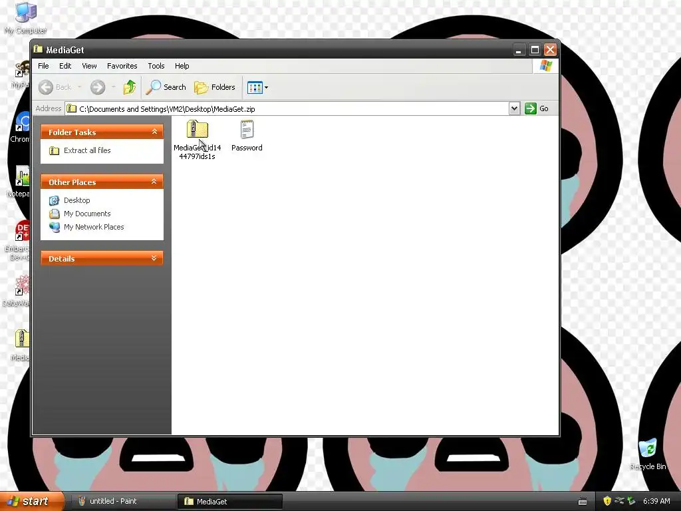Click the Desktop icon in Other Places
Image resolution: width=681 pixels, height=511 pixels.
[55, 200]
